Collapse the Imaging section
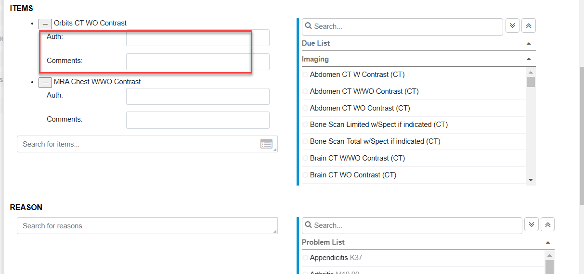Viewport: 584px width, 274px height. tap(529, 59)
